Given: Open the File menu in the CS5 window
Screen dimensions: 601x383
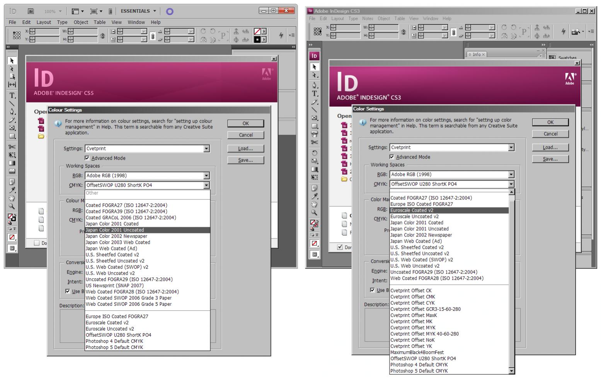Looking at the screenshot, I should (13, 22).
